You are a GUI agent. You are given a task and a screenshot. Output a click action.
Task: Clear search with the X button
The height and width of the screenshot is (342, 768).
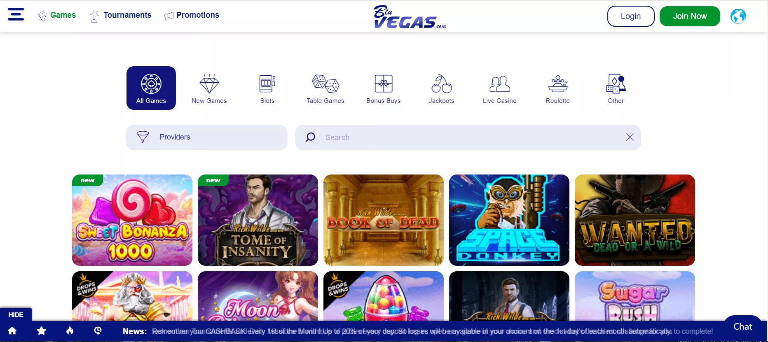630,137
